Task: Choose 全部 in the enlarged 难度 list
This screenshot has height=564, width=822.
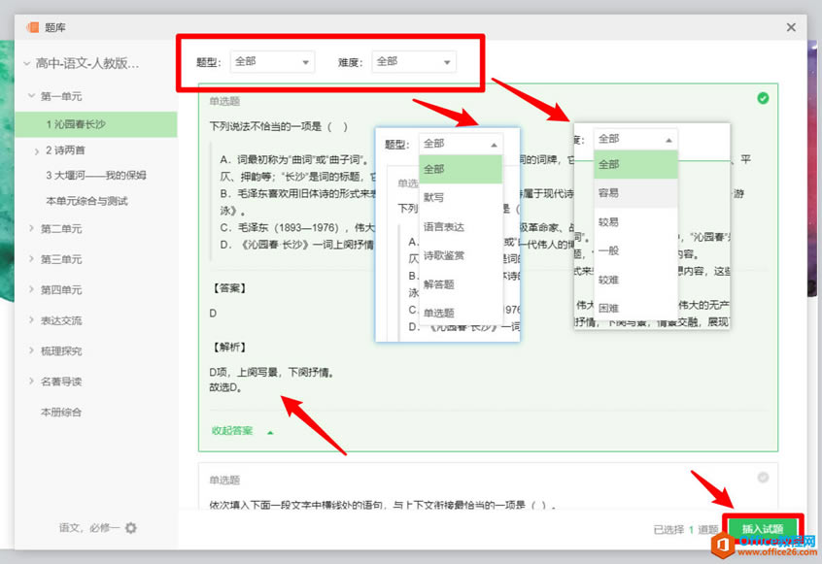Action: [635, 164]
